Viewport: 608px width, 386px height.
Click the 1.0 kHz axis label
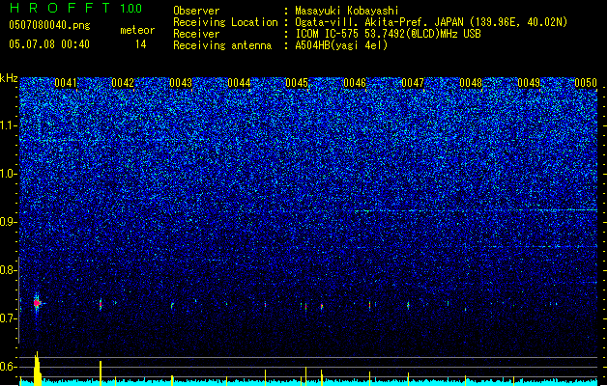coord(8,174)
